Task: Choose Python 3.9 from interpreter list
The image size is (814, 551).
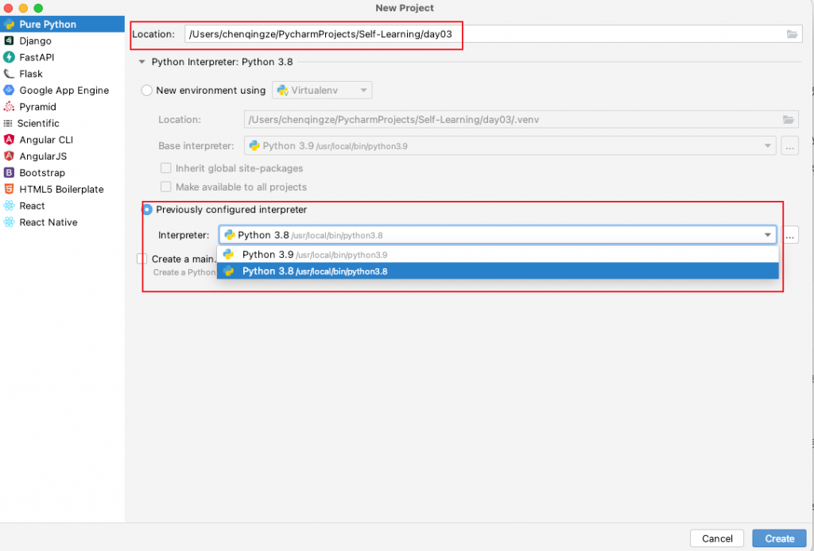Action: 498,255
